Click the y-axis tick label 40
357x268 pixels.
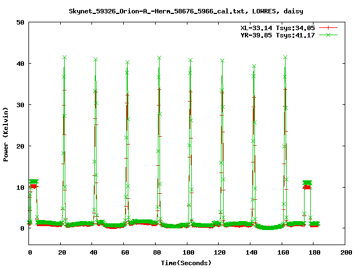pyautogui.click(x=20, y=64)
